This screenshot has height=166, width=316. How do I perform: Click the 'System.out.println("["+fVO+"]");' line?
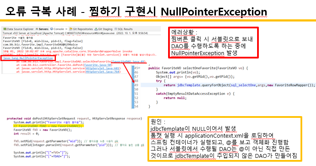click(41, 153)
